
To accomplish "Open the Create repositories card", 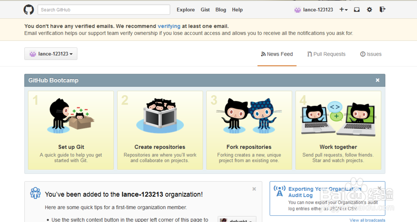I will click(x=160, y=130).
